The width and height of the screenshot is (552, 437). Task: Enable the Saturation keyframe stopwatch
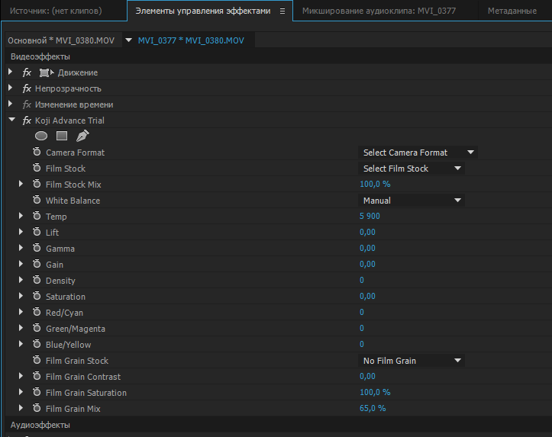(x=37, y=297)
